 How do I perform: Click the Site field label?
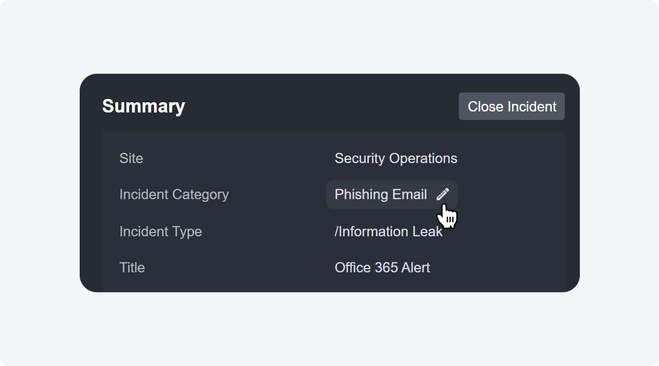coord(131,158)
